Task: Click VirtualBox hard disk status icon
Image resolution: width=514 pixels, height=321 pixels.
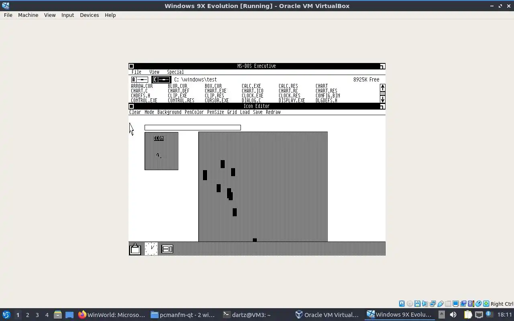Action: pos(402,304)
